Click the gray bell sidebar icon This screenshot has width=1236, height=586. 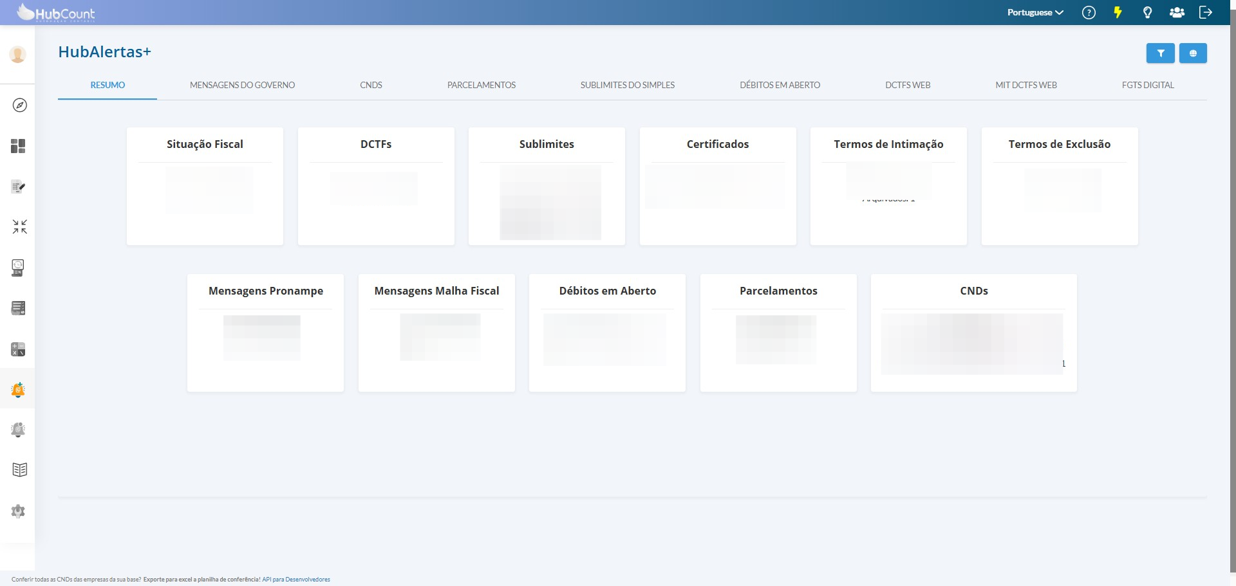(x=18, y=430)
